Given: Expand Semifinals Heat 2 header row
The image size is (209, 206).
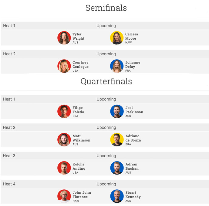Looking at the screenshot, I should 105,54.
